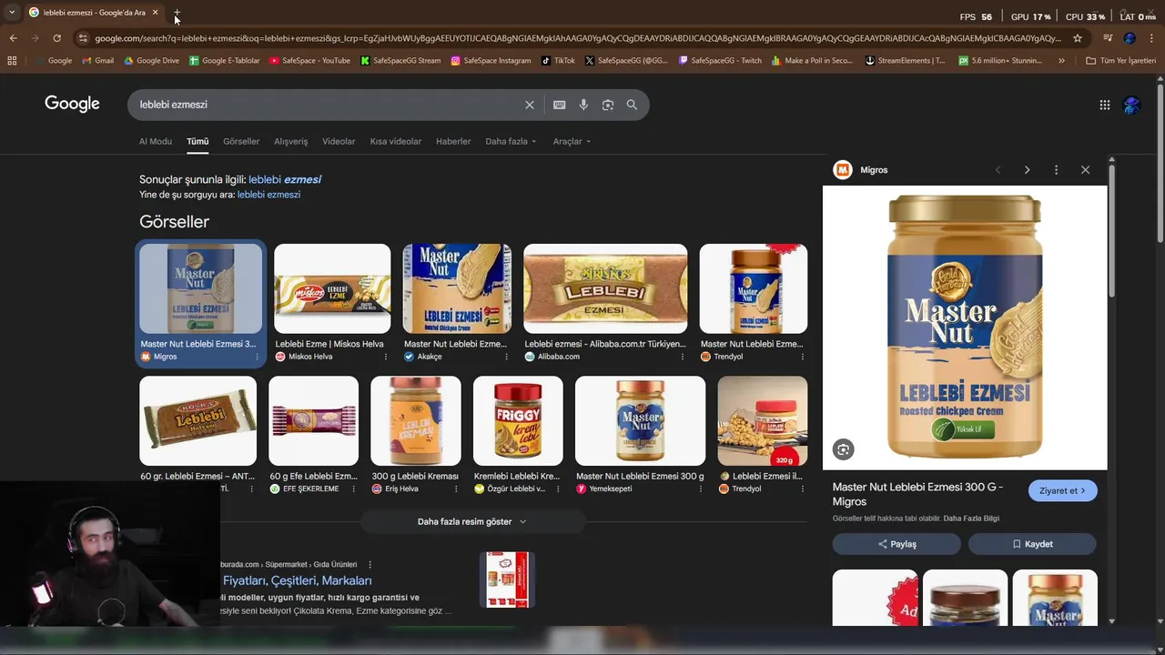
Task: Go back to the previous page
Action: (13, 38)
